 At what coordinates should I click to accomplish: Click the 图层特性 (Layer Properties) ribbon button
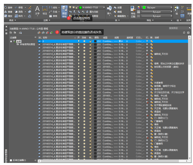pos(64,11)
